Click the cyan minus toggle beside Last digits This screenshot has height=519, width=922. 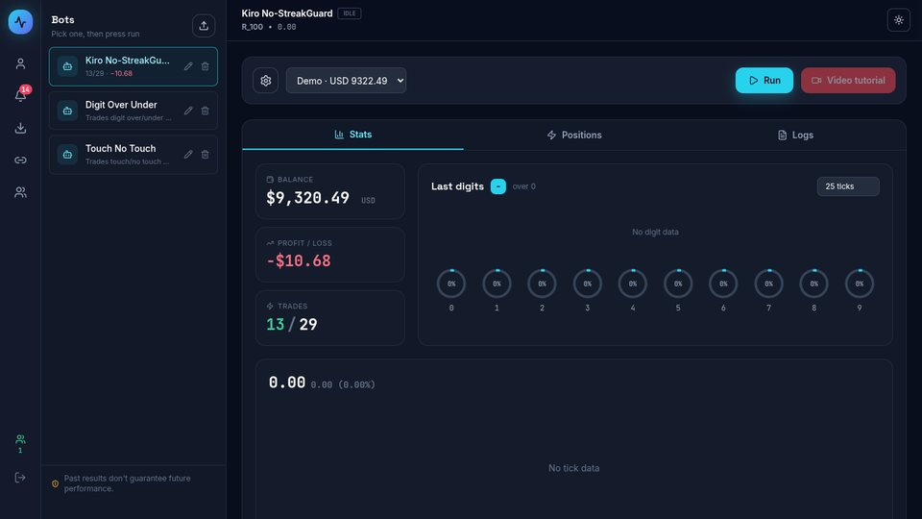[498, 186]
